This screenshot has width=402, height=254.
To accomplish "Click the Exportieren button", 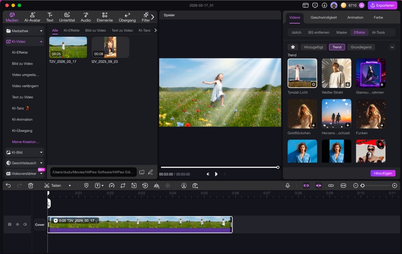I will [x=382, y=6].
